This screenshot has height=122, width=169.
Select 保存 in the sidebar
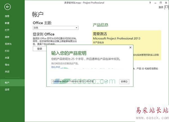(7, 37)
